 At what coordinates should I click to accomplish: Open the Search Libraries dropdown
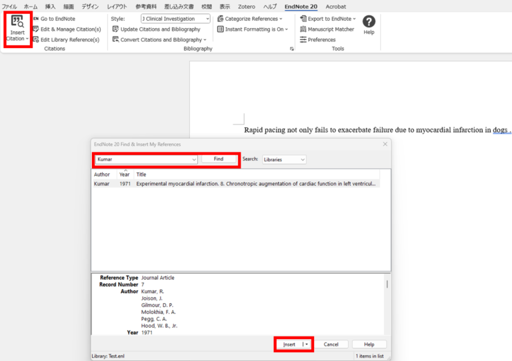pos(284,160)
